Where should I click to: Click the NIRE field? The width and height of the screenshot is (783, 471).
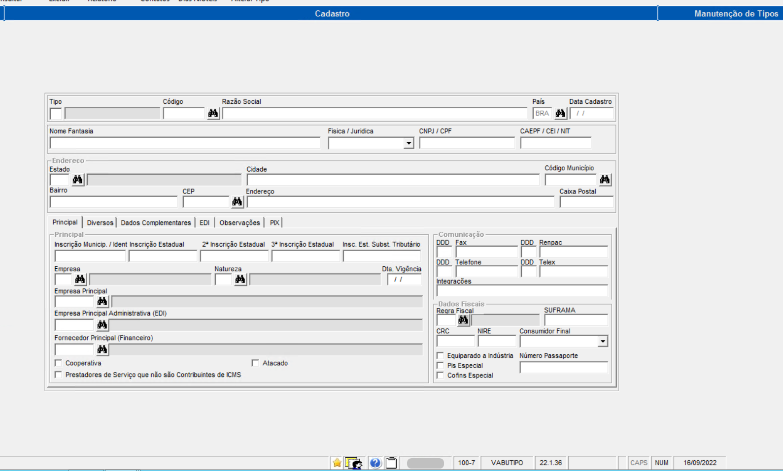tap(497, 341)
